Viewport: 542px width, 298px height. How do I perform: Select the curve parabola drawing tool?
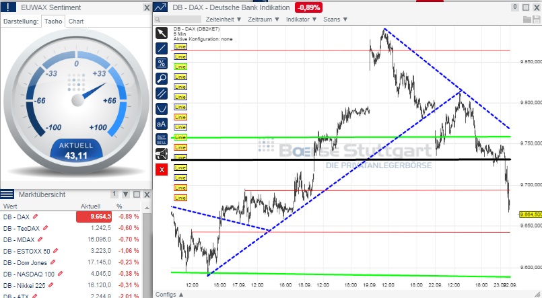click(162, 109)
